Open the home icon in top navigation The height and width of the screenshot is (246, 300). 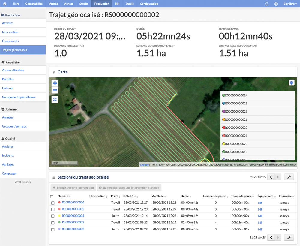click(4, 4)
